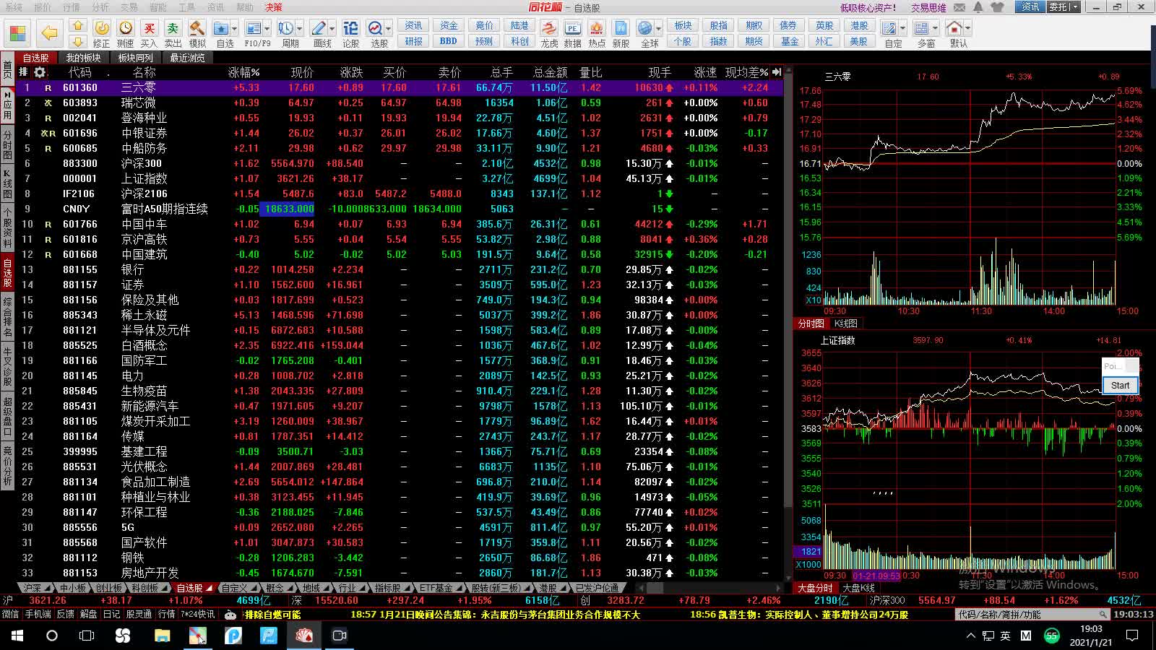Click the 自选 favorites folder icon
The image size is (1156, 650).
click(221, 29)
